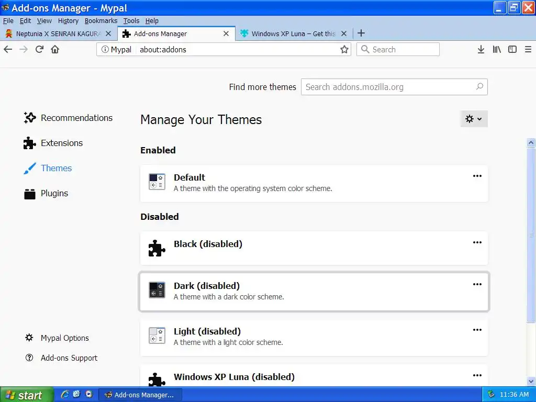
Task: Open the View menu
Action: click(x=44, y=21)
